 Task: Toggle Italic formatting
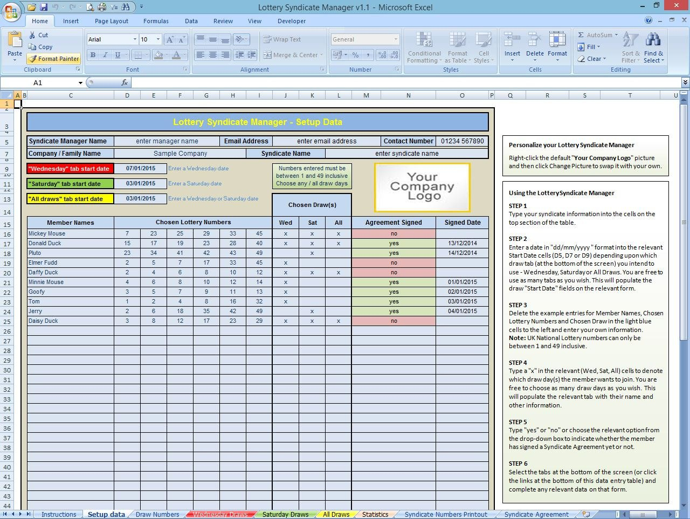(x=105, y=55)
